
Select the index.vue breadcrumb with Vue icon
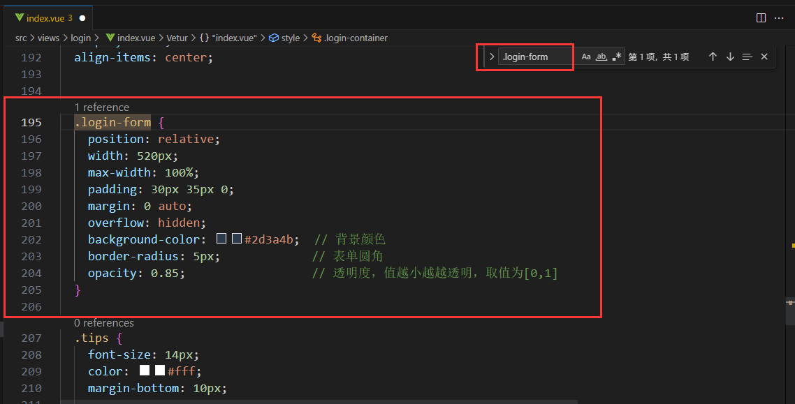(x=131, y=38)
